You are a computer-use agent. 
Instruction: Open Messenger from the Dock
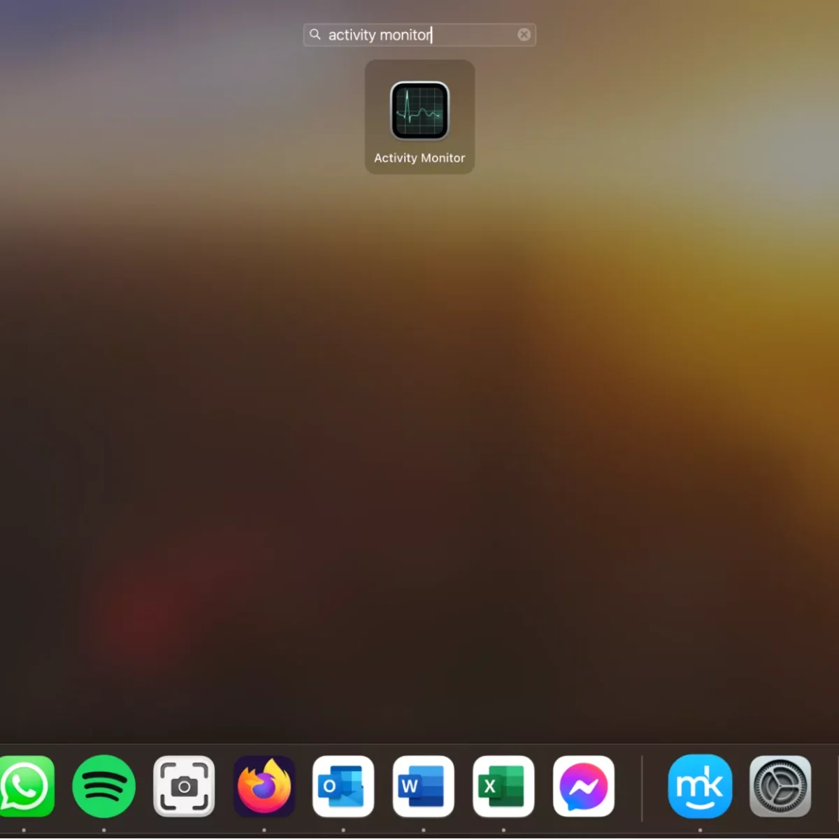[x=584, y=787]
